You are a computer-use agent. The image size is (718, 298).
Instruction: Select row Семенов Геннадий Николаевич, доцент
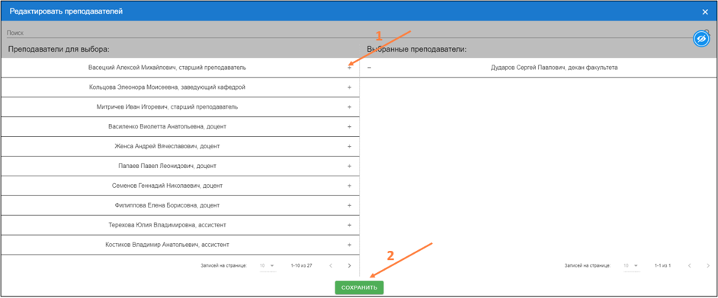(180, 185)
